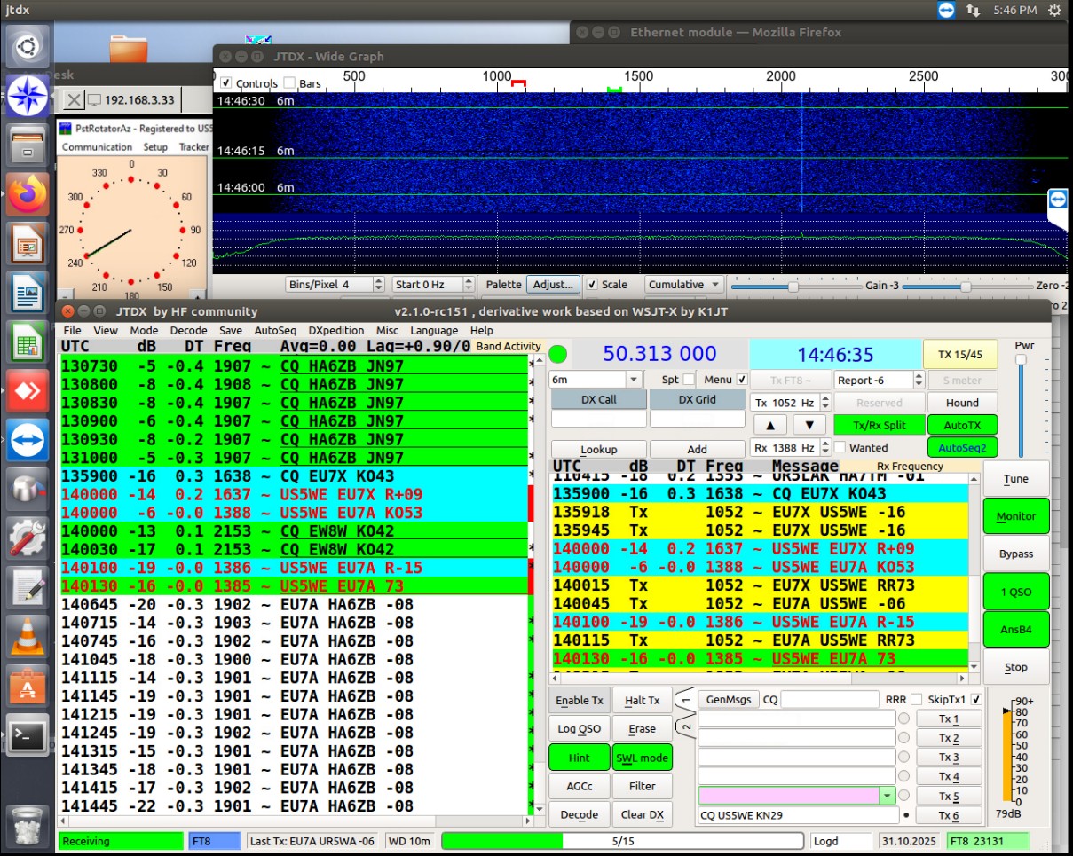Adjust the Gain slider in Wide Graph

793,286
